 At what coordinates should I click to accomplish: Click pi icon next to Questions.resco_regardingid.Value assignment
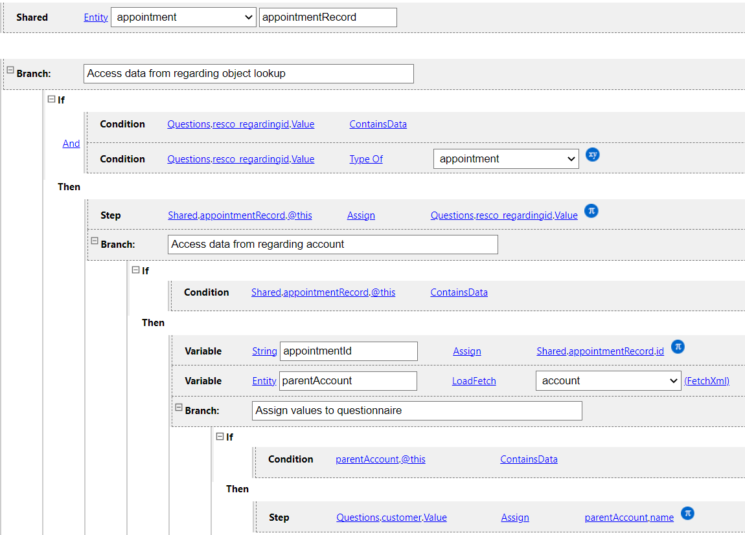590,211
